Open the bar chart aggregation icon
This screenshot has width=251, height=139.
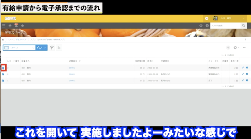click(59, 48)
